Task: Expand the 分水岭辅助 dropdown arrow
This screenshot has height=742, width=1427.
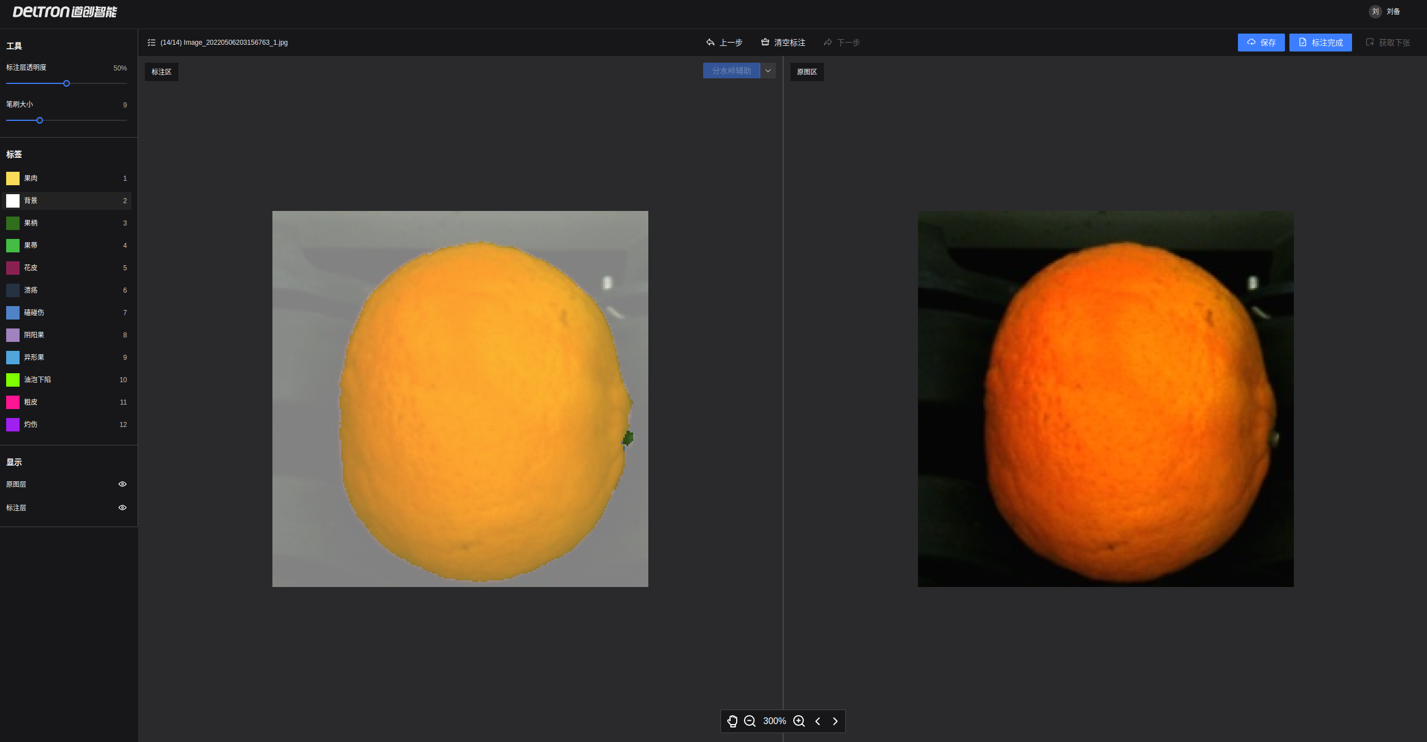Action: pyautogui.click(x=768, y=71)
